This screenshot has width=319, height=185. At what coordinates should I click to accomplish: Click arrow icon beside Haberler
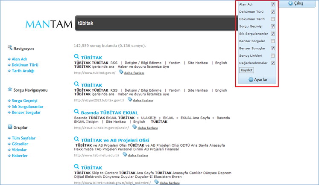(9, 156)
